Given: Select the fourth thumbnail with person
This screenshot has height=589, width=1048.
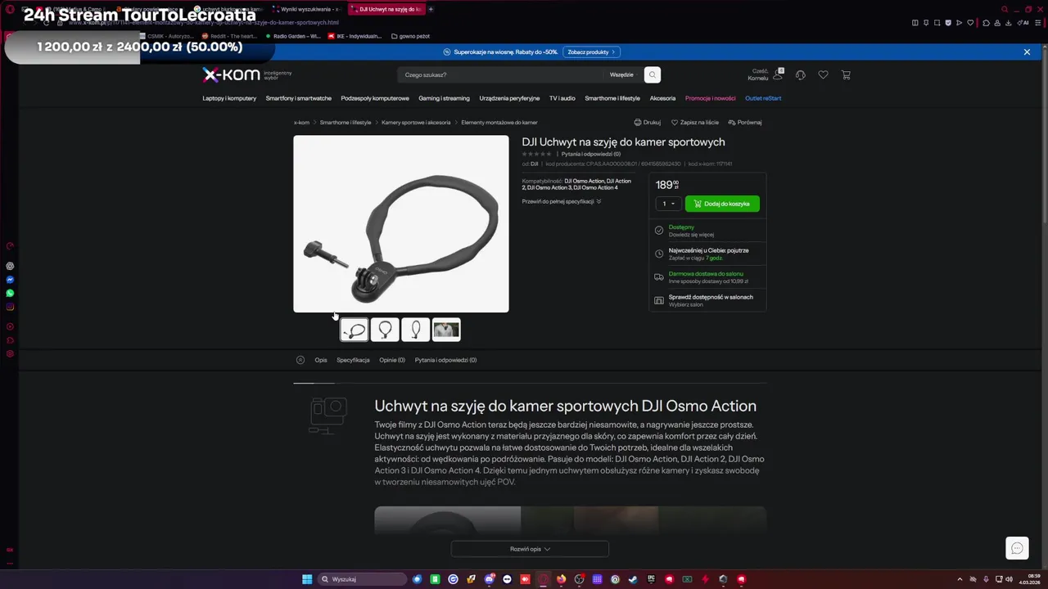Looking at the screenshot, I should pos(446,330).
